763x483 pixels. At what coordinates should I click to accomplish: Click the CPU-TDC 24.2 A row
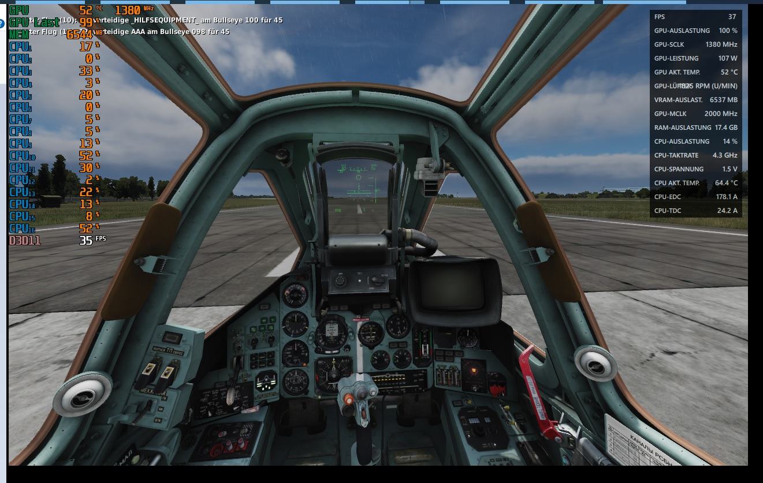pos(695,211)
